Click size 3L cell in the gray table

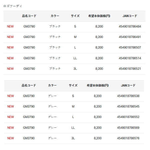pyautogui.click(x=73, y=138)
